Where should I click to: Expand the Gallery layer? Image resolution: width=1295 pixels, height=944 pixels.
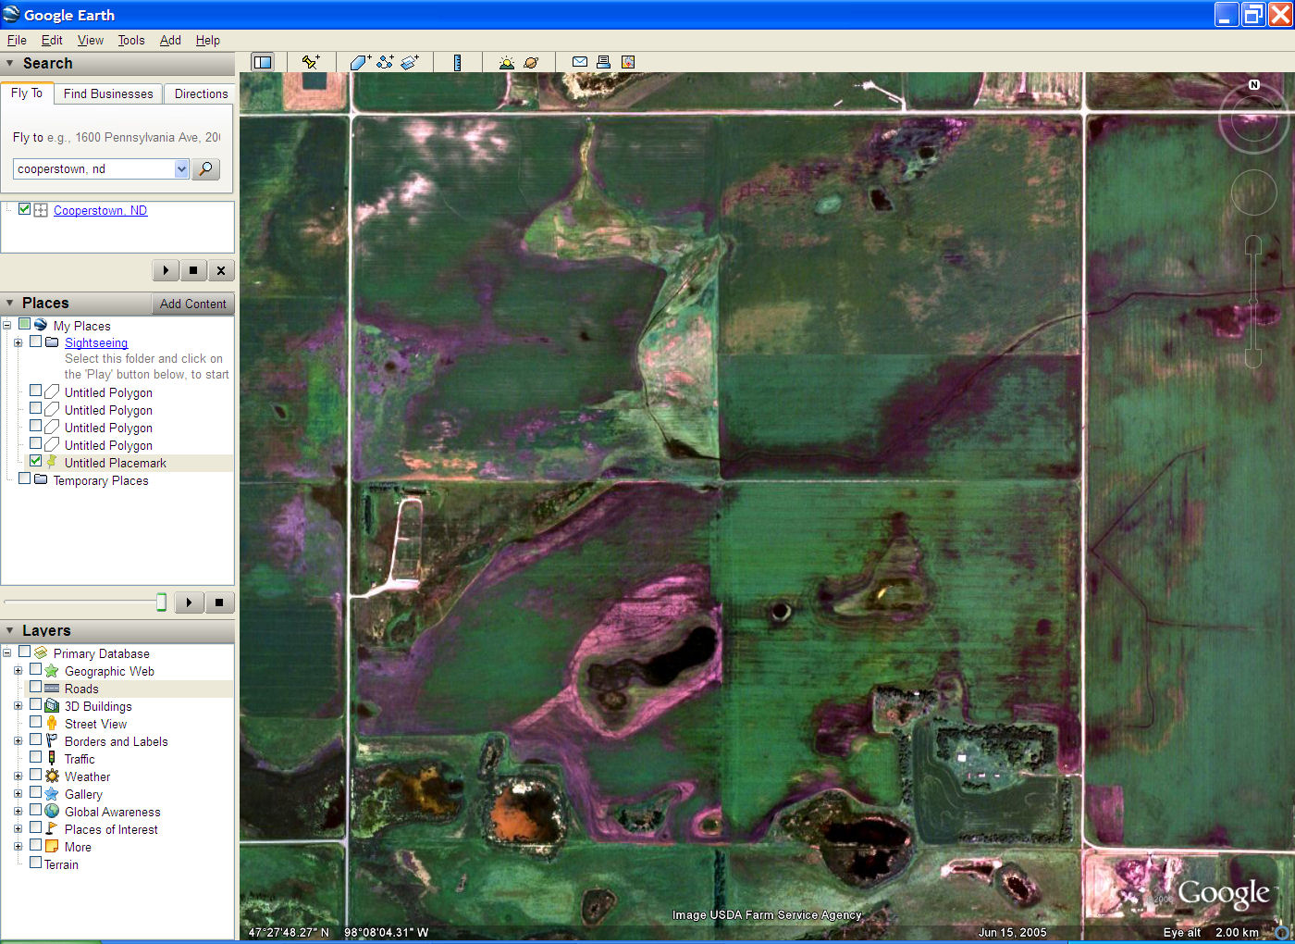pyautogui.click(x=18, y=793)
